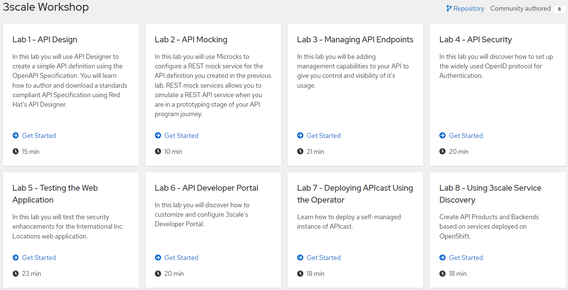Select the Lab 8 - Using 3scale Service Discovery title
The height and width of the screenshot is (290, 568).
(x=490, y=194)
